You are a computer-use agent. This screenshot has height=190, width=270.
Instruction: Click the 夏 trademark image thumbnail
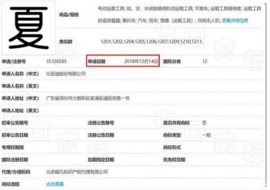[x=29, y=27]
